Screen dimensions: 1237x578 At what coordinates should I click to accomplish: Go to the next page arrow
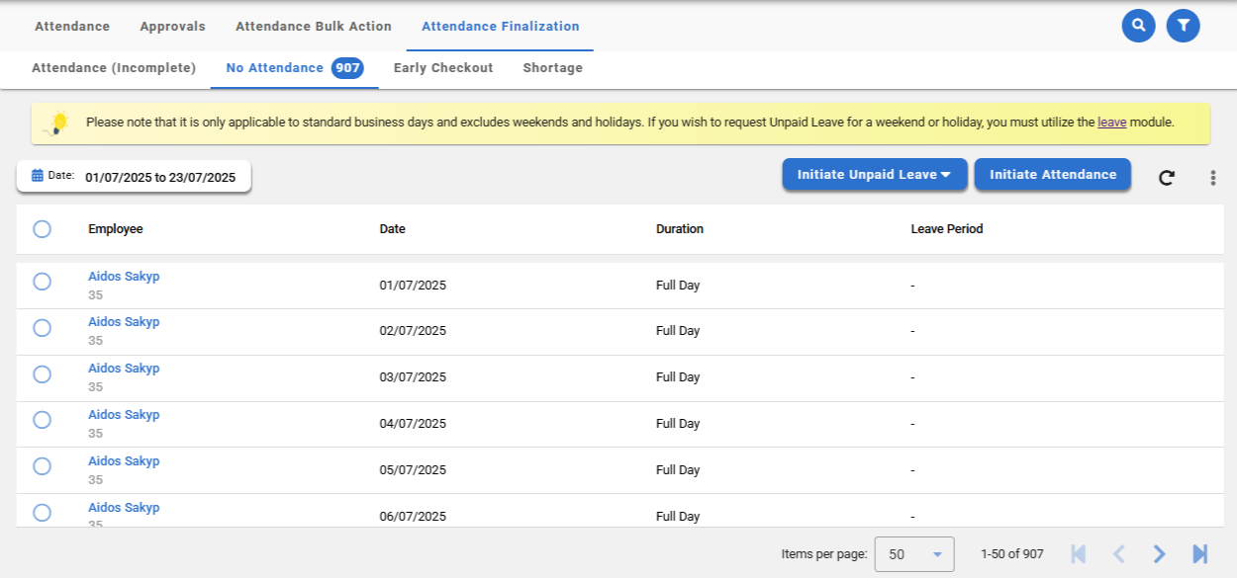1159,554
